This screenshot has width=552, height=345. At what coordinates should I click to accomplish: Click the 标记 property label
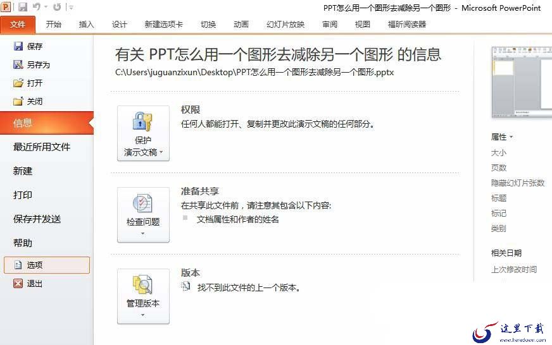point(498,213)
